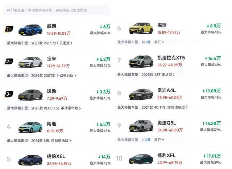Click the rank 3 bronze badge icon
The height and width of the screenshot is (169, 232).
coord(9,95)
